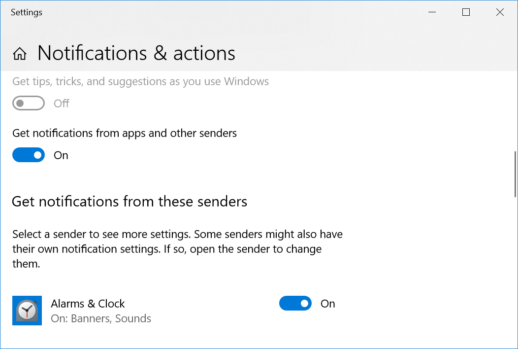Go to Settings home via house icon
This screenshot has width=518, height=349.
click(20, 54)
